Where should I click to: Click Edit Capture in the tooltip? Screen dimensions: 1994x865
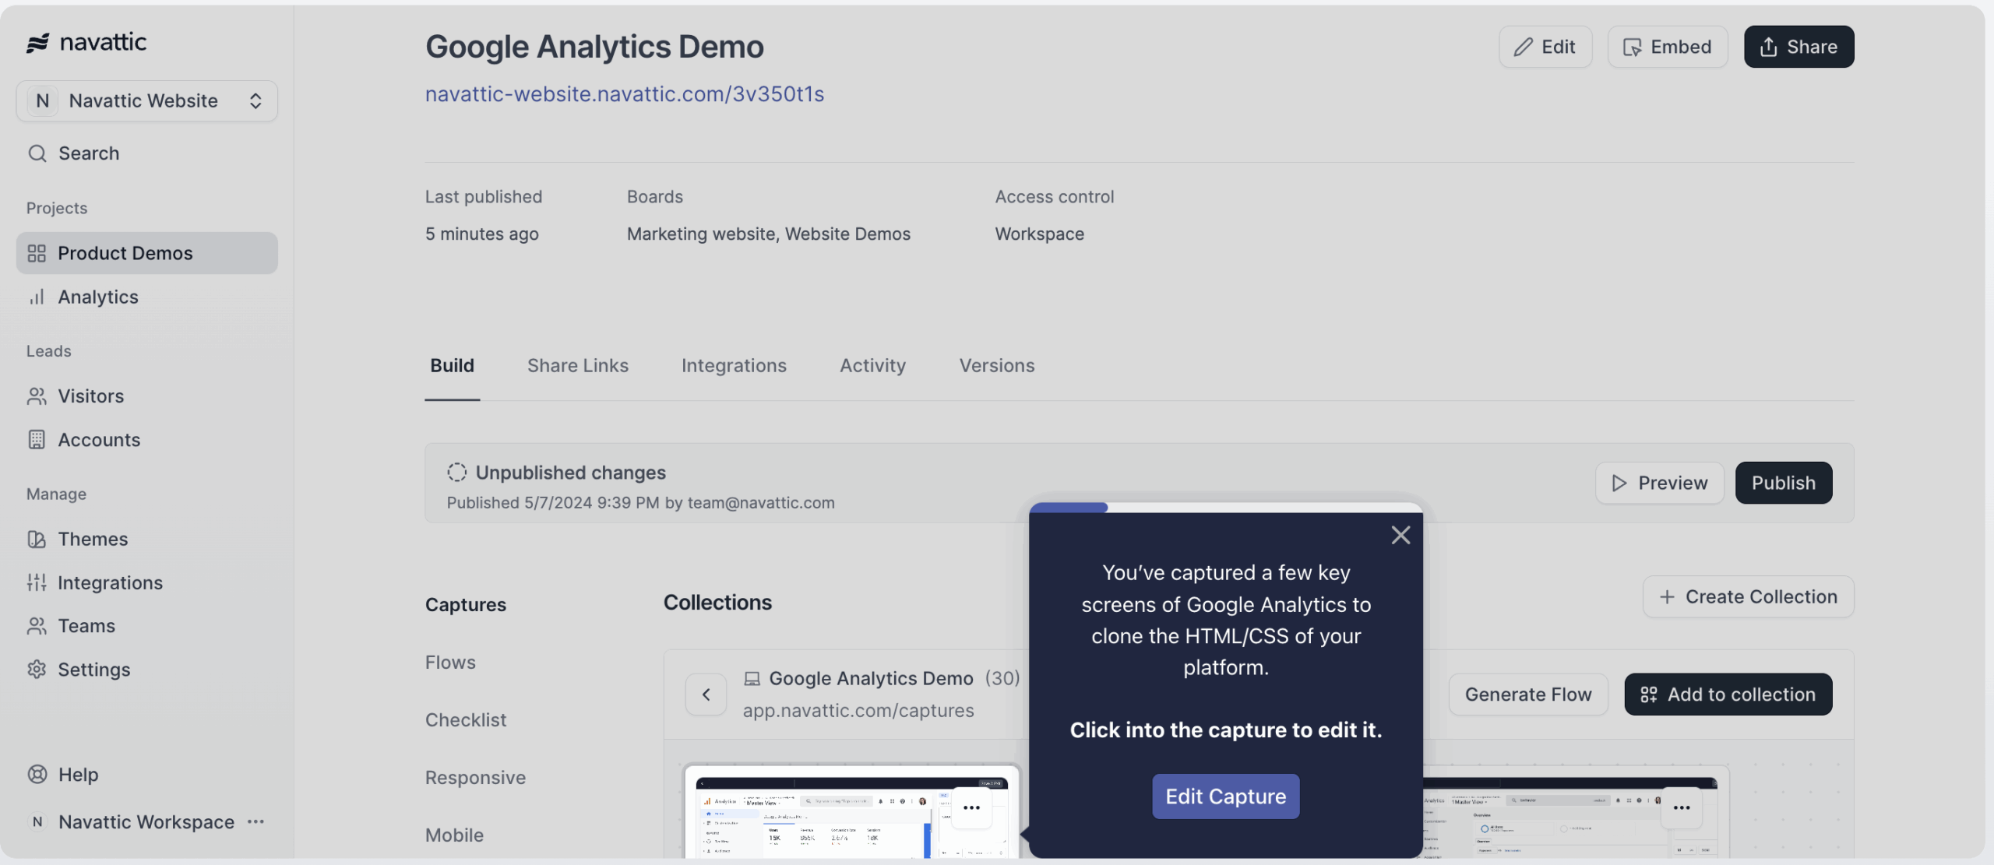pos(1224,796)
